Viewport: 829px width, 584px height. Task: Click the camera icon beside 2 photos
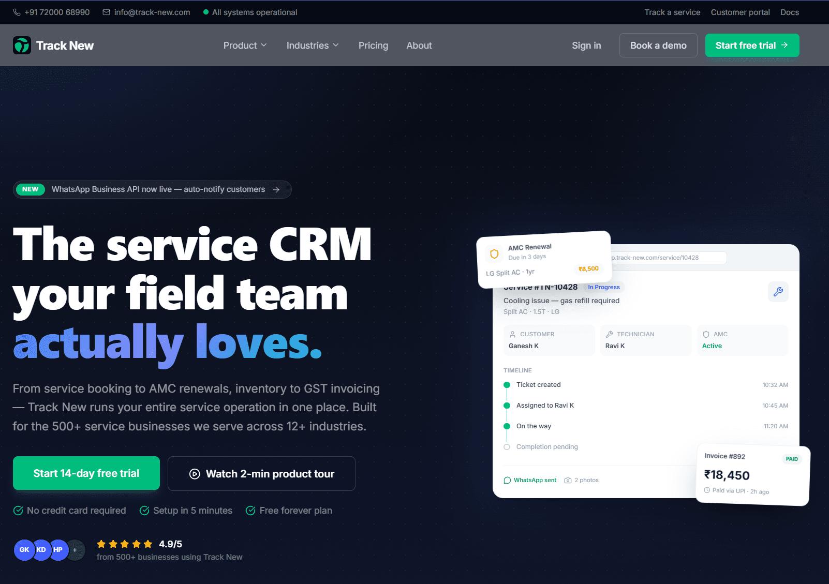tap(568, 481)
